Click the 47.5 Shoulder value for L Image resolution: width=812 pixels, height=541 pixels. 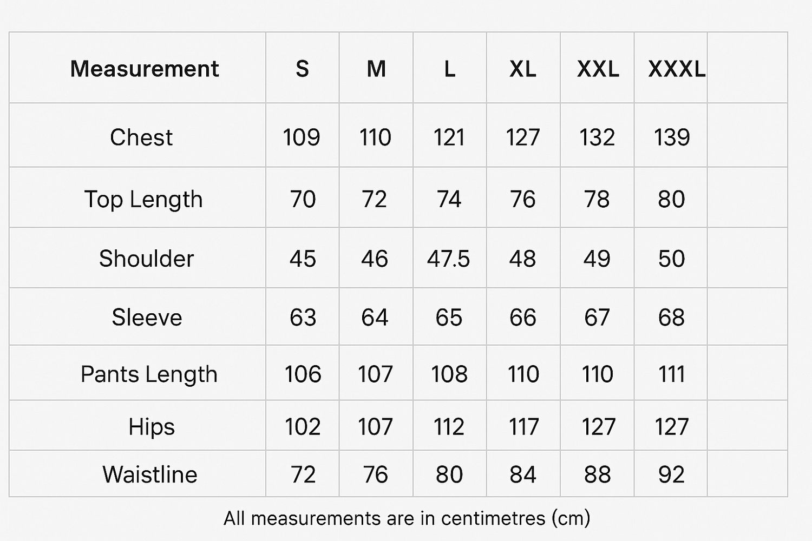[x=448, y=259]
